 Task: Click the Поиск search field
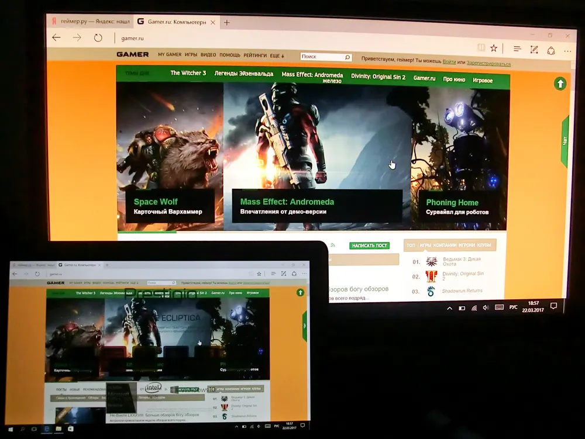point(322,57)
